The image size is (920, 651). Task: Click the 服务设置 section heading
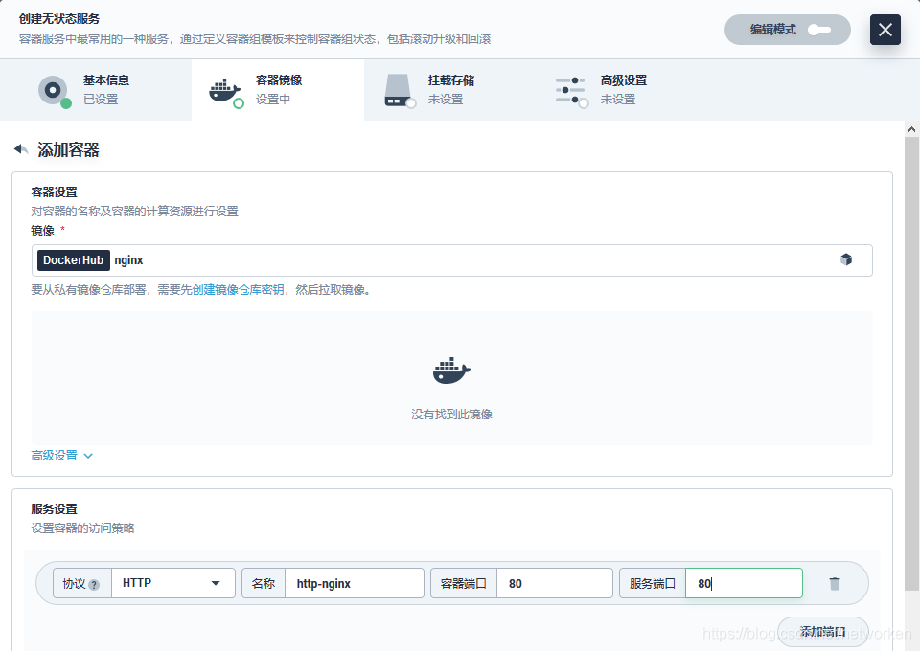pos(54,508)
